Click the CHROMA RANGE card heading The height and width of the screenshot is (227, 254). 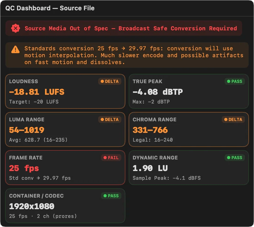click(155, 119)
